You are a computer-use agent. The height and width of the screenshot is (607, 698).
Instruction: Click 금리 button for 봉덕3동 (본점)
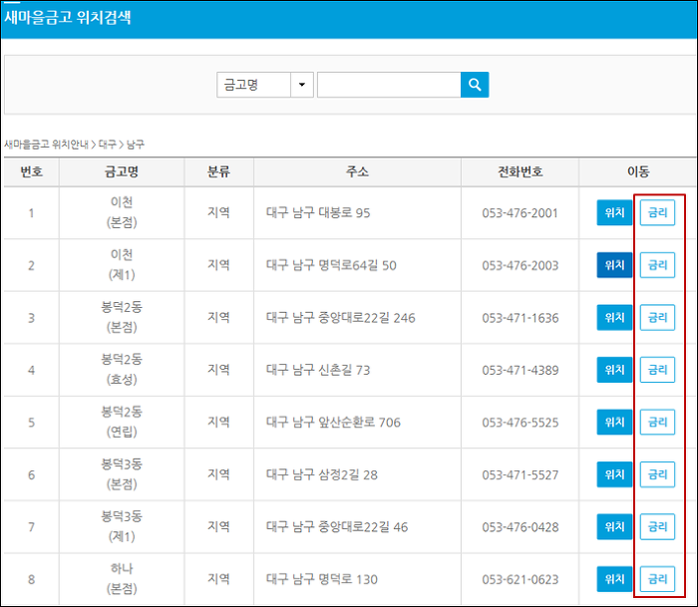[x=657, y=474]
